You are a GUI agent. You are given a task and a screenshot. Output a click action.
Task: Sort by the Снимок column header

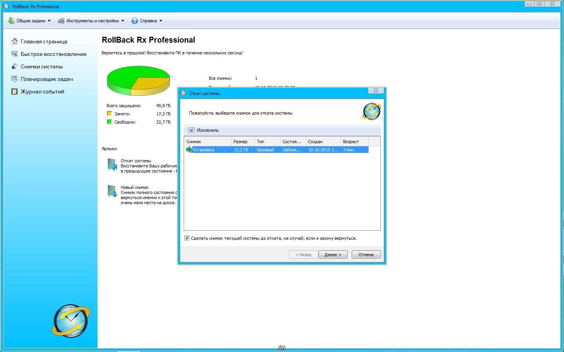point(208,142)
